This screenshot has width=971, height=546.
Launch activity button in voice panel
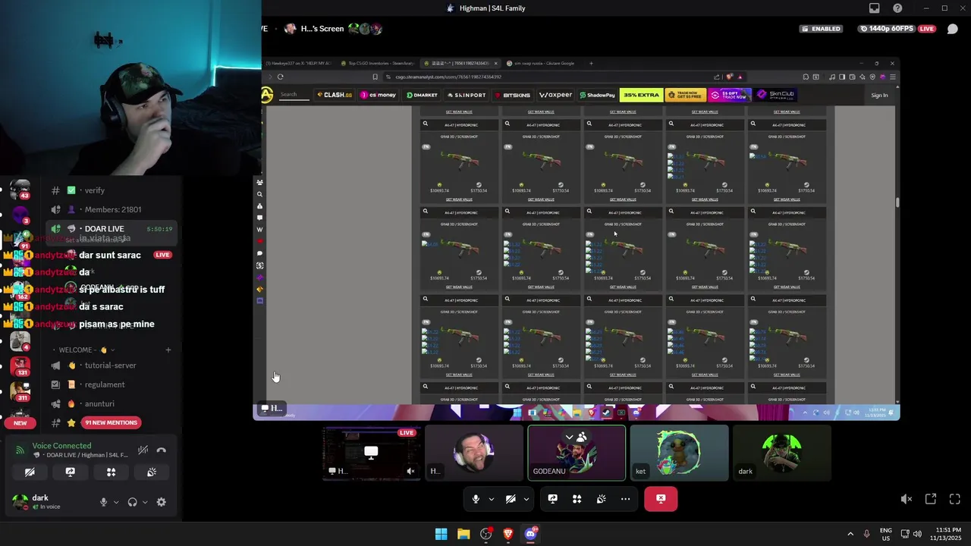coord(111,472)
